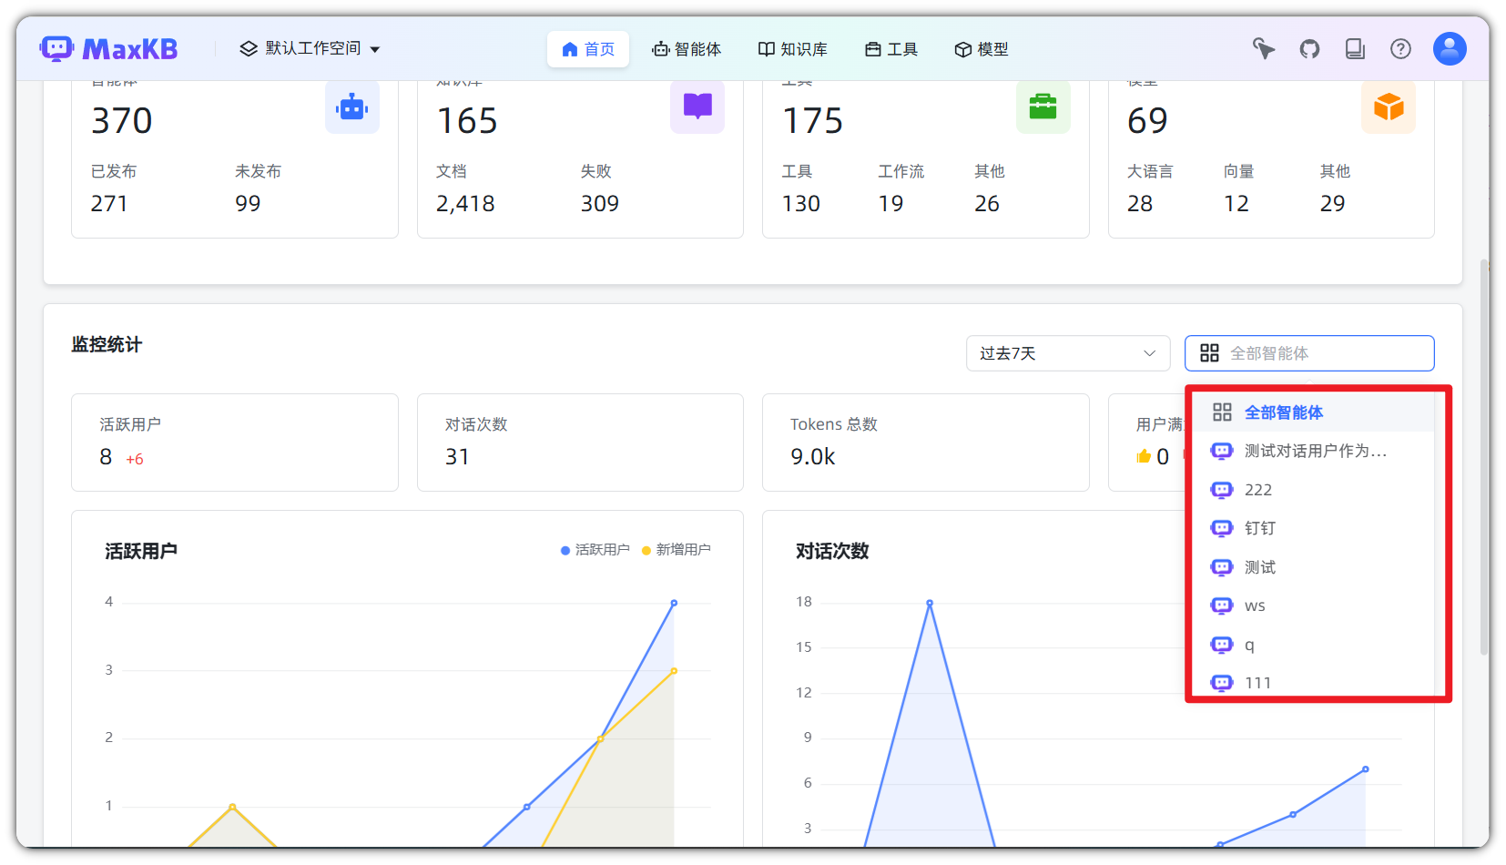Click the 活跃用户 stat card
This screenshot has height=865, width=1506.
pyautogui.click(x=235, y=443)
